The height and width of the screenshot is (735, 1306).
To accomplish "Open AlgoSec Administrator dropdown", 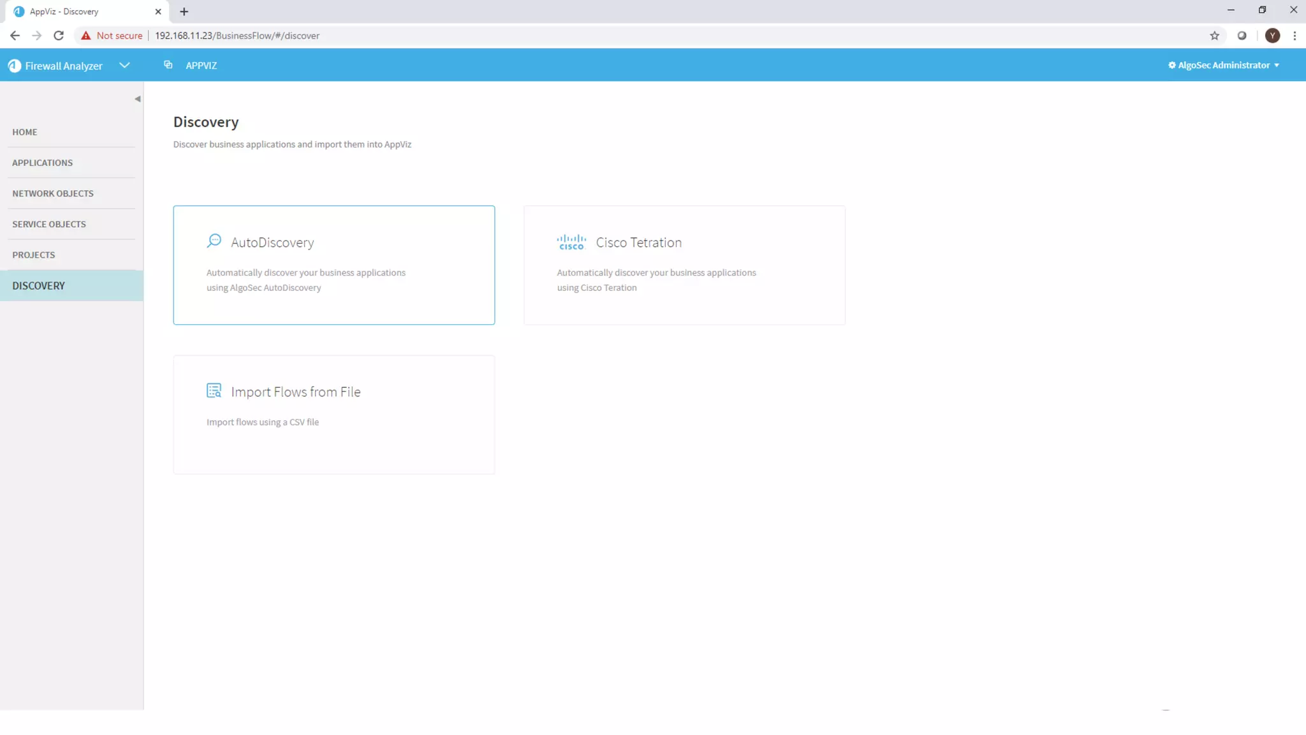I will point(1224,65).
